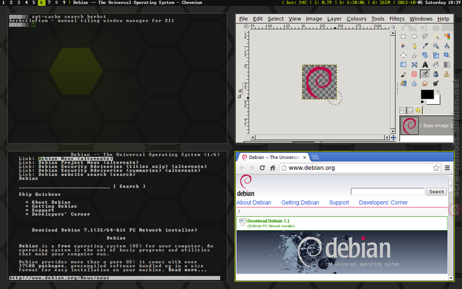Go to Chromium's home page icon
This screenshot has width=462, height=289.
pos(273,168)
